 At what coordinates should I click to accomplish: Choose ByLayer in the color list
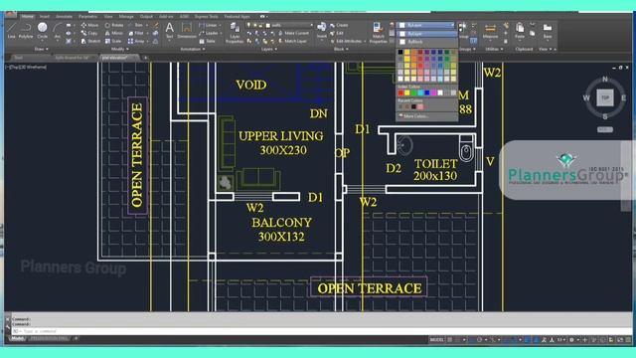[426, 34]
